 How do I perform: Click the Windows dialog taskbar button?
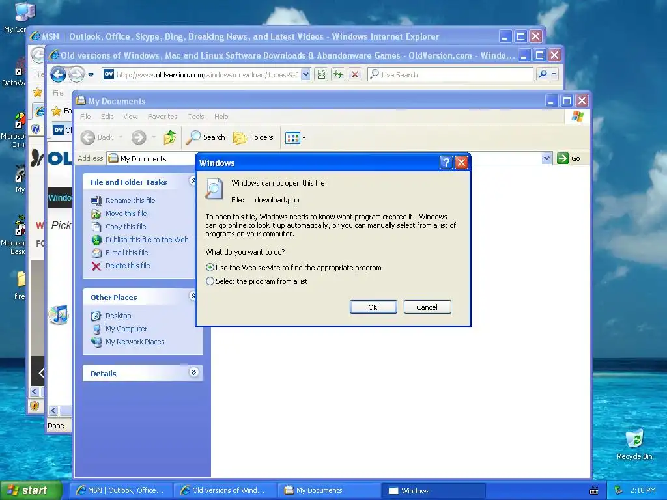[x=433, y=490]
